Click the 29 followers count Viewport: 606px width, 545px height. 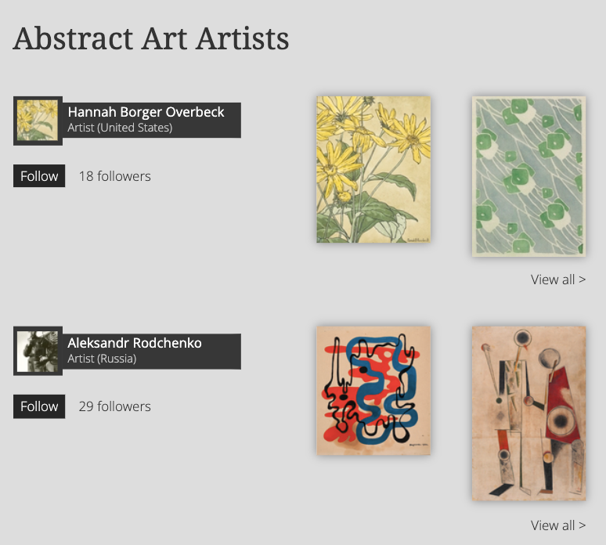pos(114,406)
